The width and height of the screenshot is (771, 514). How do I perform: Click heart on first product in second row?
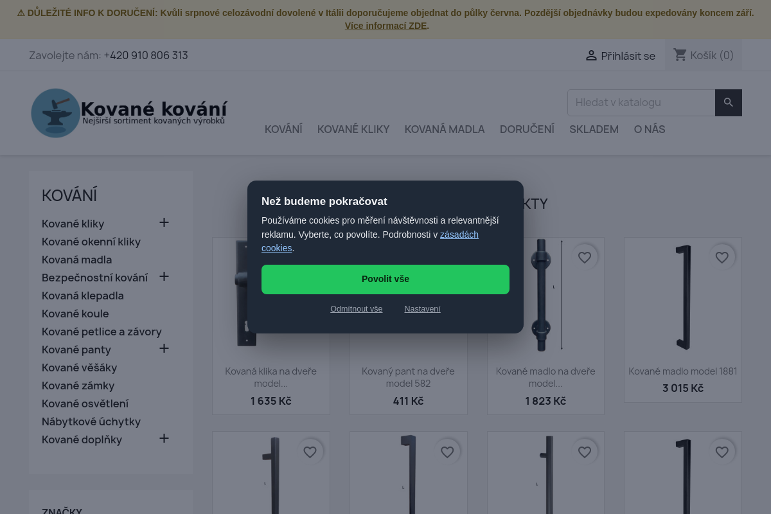pos(310,452)
